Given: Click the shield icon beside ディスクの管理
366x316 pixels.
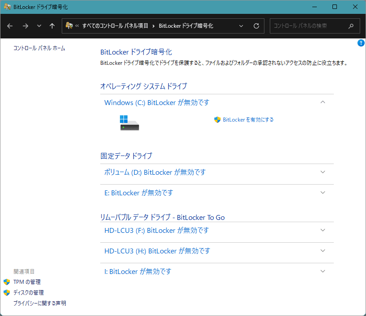Looking at the screenshot, I should coord(7,293).
